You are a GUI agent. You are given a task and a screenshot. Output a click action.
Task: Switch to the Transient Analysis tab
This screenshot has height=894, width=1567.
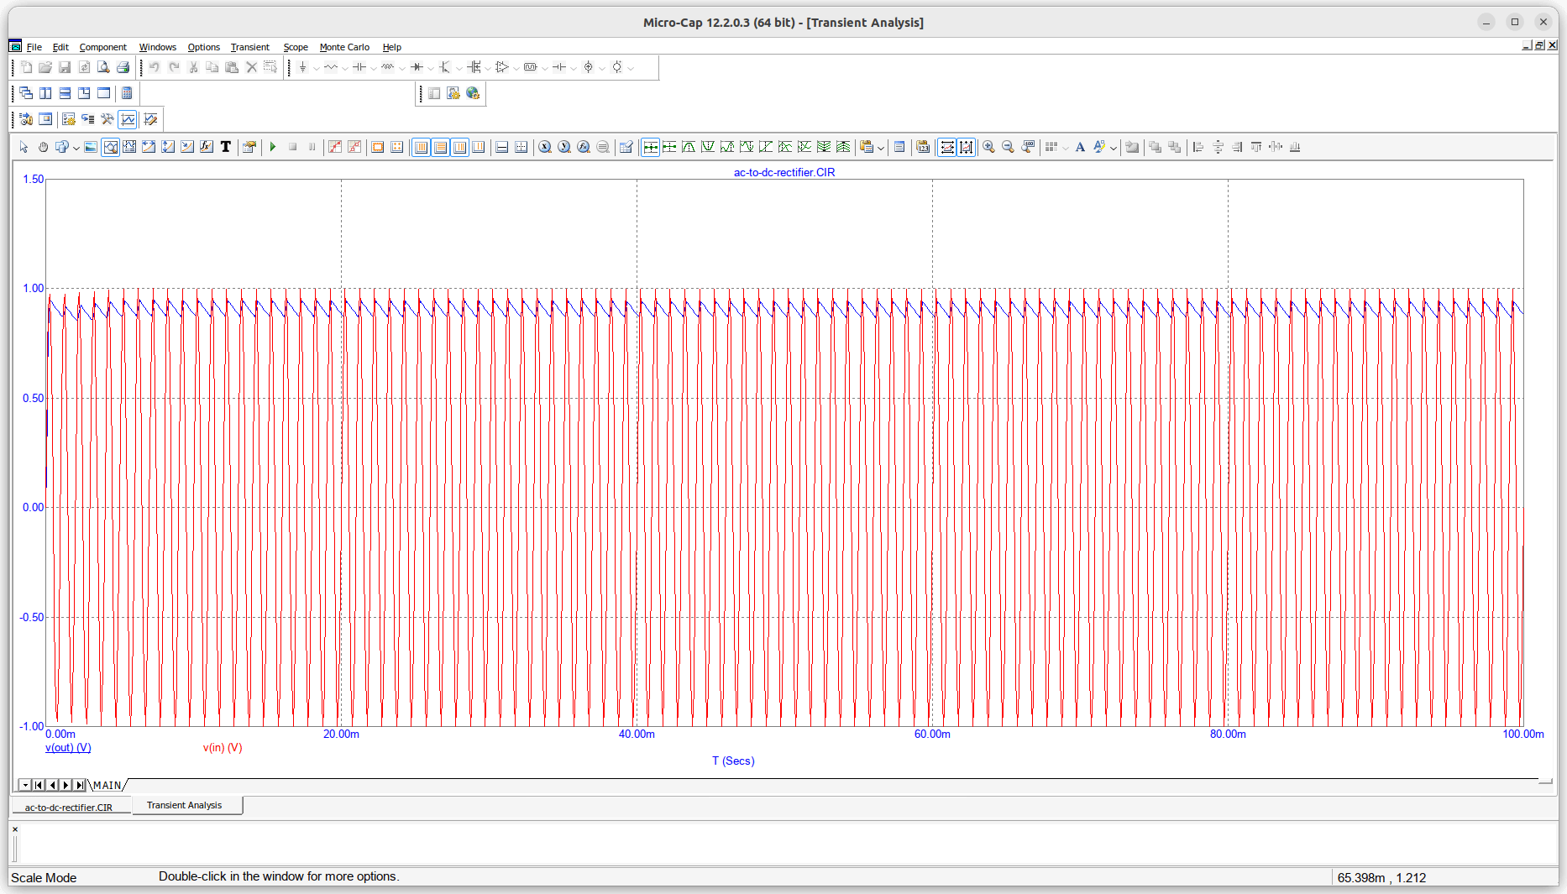click(185, 805)
